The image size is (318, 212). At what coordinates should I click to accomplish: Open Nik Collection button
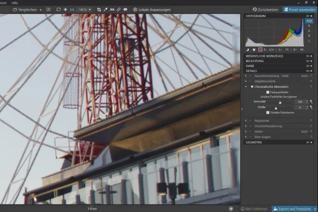tap(254, 209)
